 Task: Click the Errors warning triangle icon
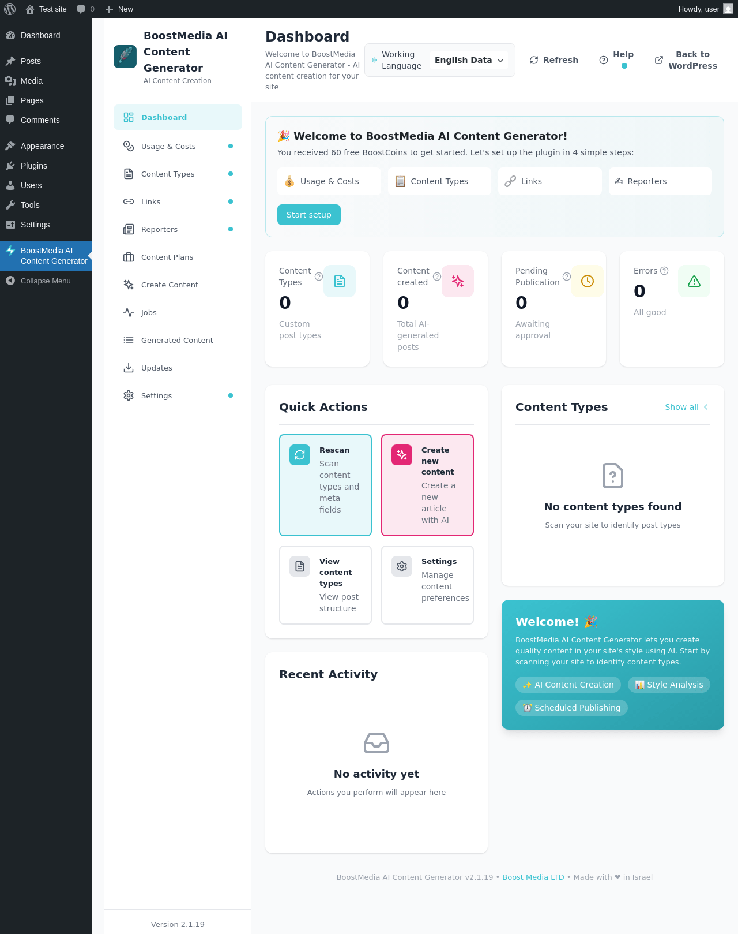click(x=694, y=281)
